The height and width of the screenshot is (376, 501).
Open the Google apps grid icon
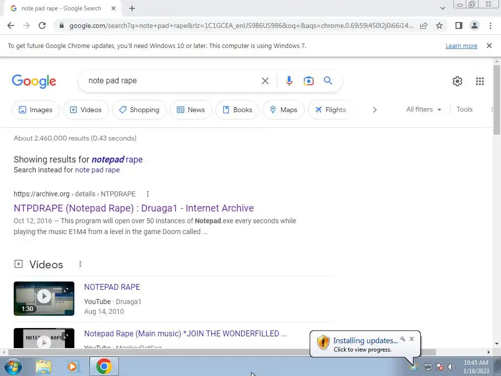(479, 81)
